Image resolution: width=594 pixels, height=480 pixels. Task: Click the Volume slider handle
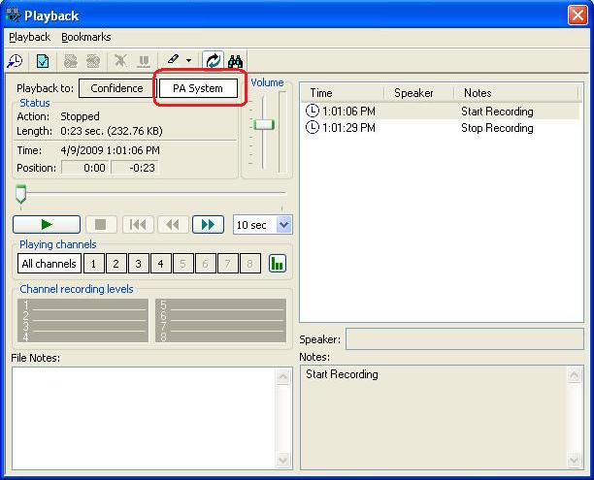pos(264,124)
